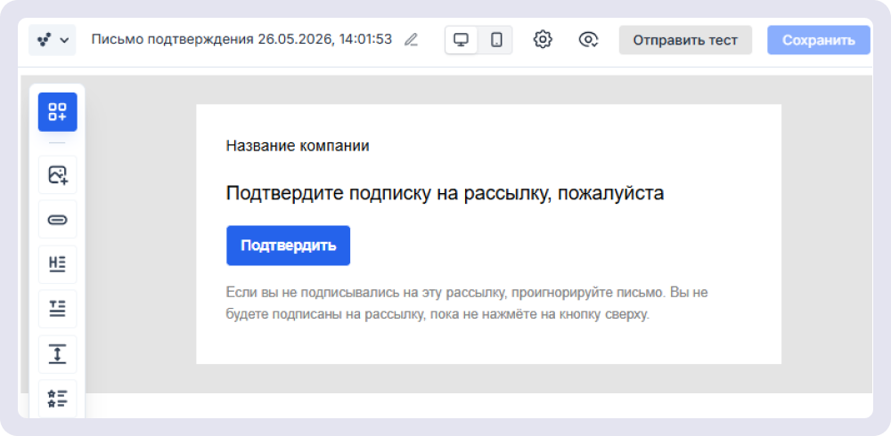Open the preview eye icon

click(x=588, y=40)
